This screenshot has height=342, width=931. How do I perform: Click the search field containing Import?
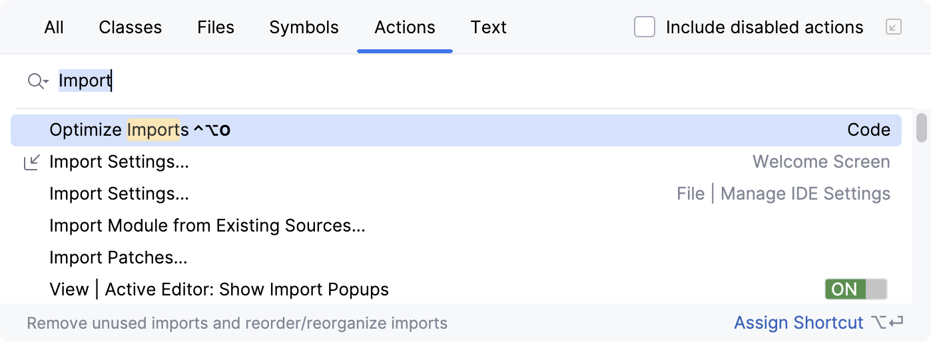click(400, 81)
